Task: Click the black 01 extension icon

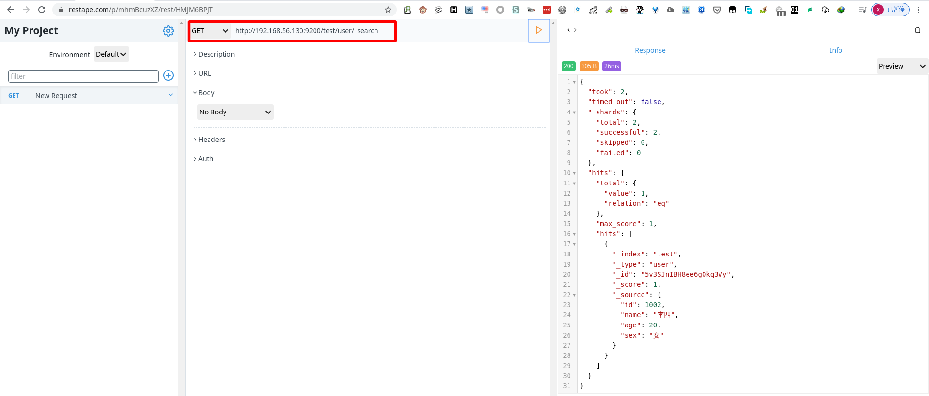Action: [794, 10]
